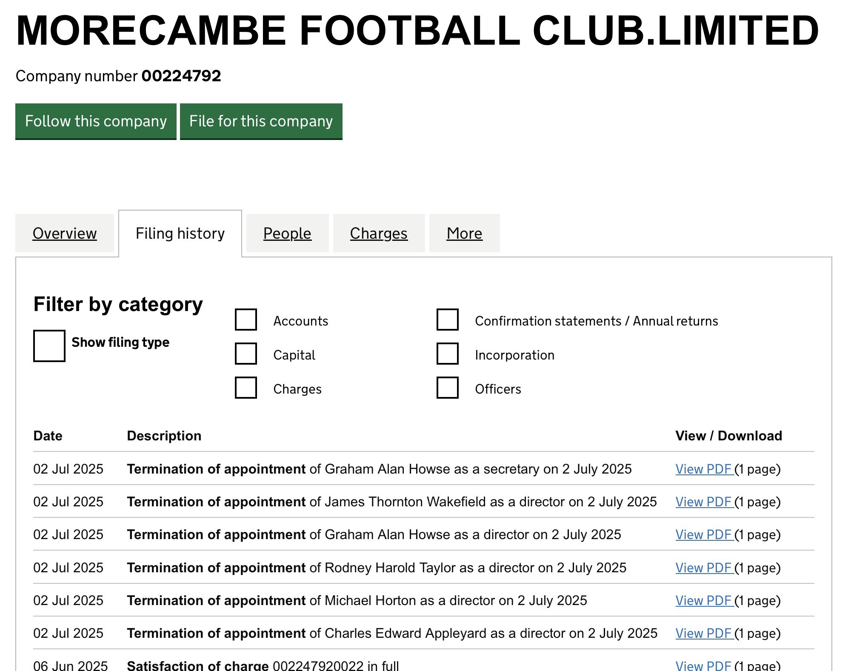Open the More tab
The width and height of the screenshot is (851, 671).
pos(464,233)
